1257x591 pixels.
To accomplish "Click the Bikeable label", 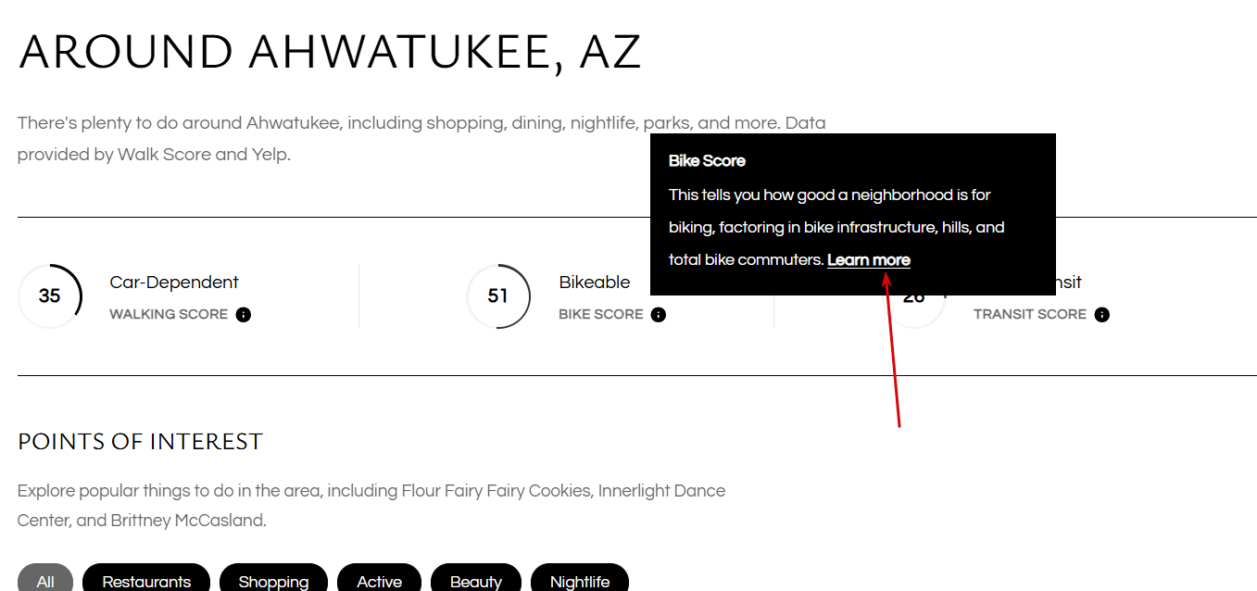I will click(x=595, y=283).
